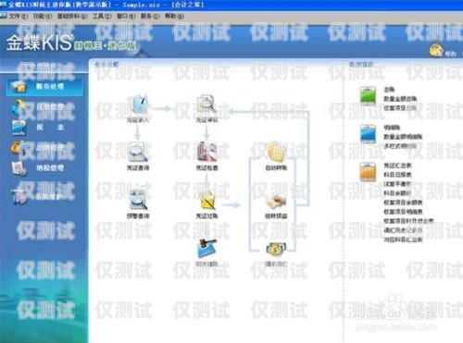Open the 期末调汇 money icon
The image size is (463, 343).
point(276,249)
